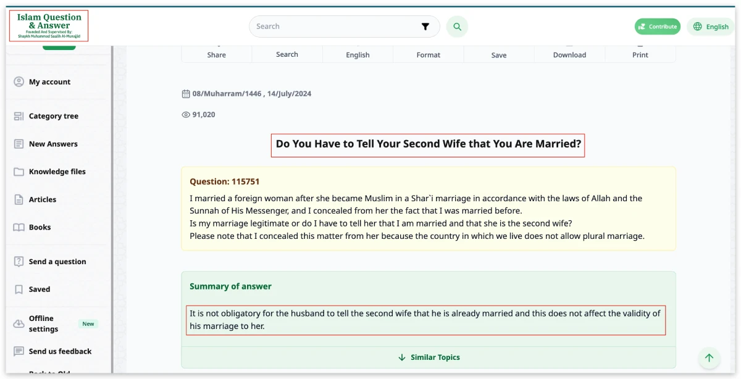
Task: Click the Download toolbar item
Action: pyautogui.click(x=569, y=54)
